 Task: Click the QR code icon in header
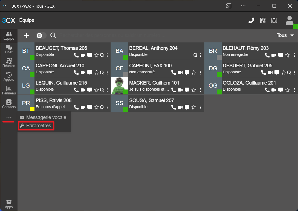[263, 20]
